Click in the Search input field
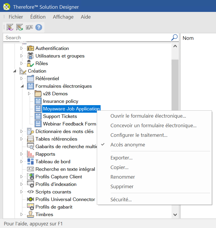This screenshot has width=216, height=228. coord(87,37)
